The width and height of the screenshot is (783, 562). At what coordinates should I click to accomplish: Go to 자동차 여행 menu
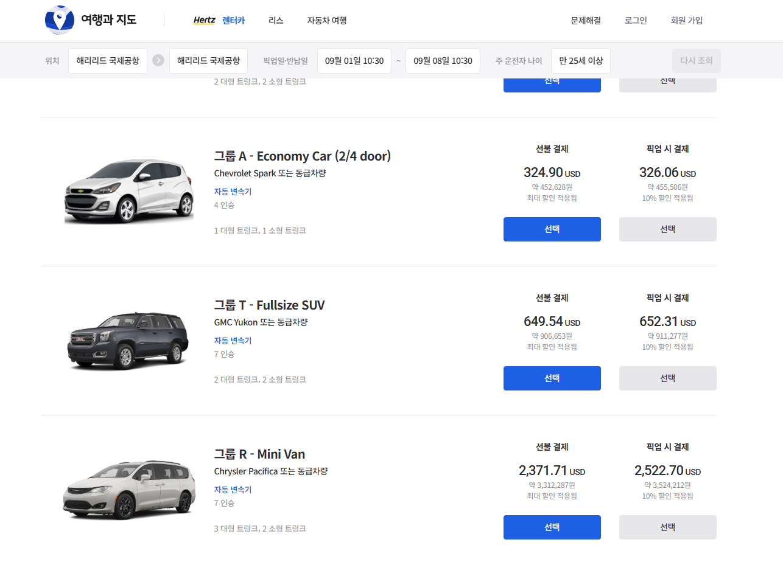point(327,21)
